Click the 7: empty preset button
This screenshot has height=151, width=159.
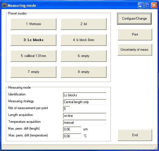(33, 72)
